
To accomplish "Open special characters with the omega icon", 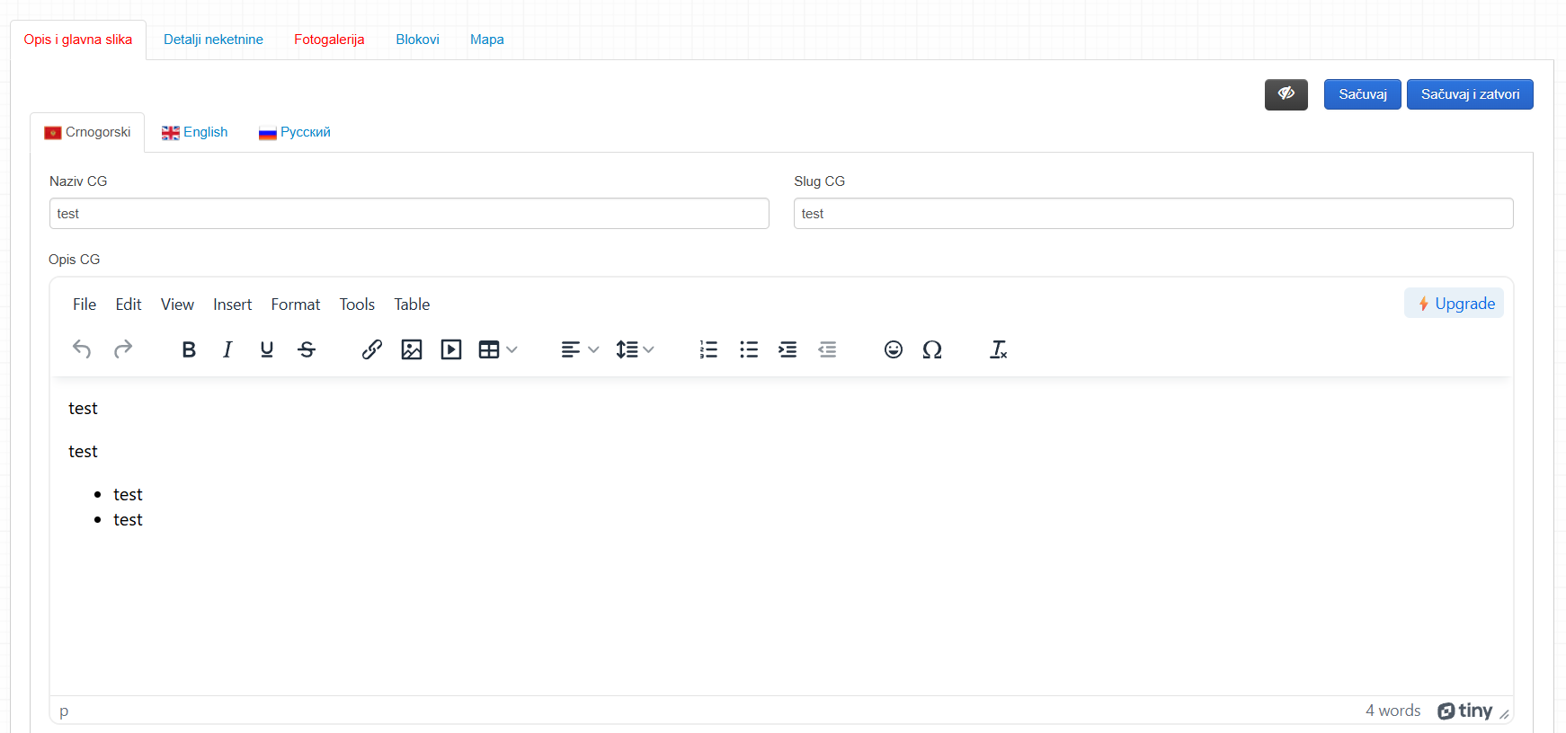I will tap(932, 349).
